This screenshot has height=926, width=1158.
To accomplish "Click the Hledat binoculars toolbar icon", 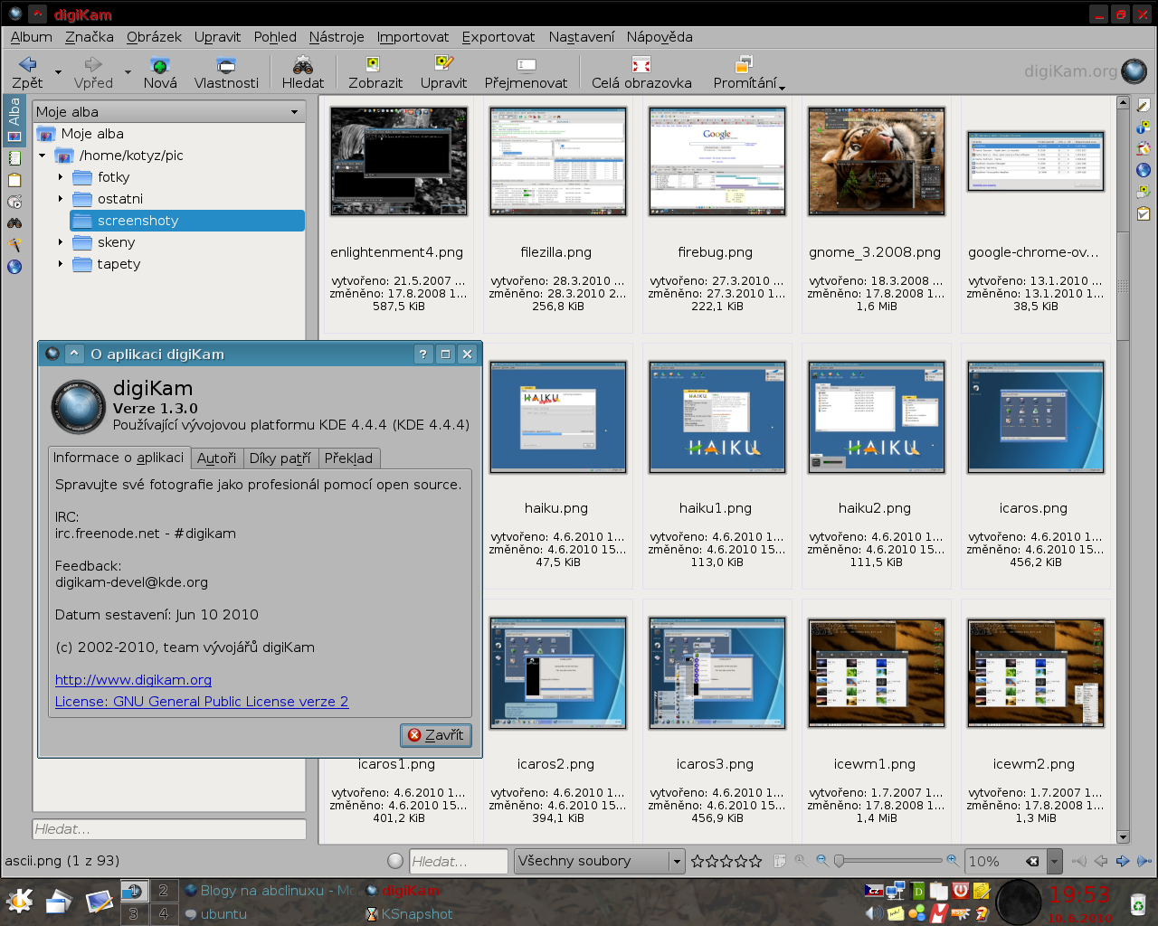I will (x=303, y=65).
